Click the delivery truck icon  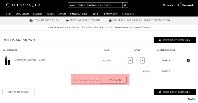point(31,21)
